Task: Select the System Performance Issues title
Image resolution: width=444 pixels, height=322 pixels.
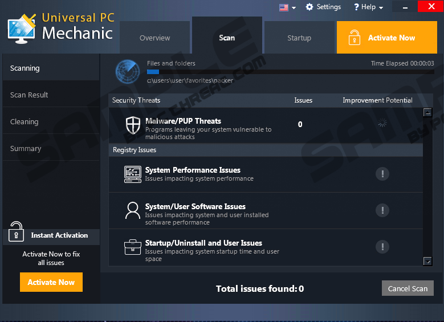Action: pyautogui.click(x=193, y=170)
